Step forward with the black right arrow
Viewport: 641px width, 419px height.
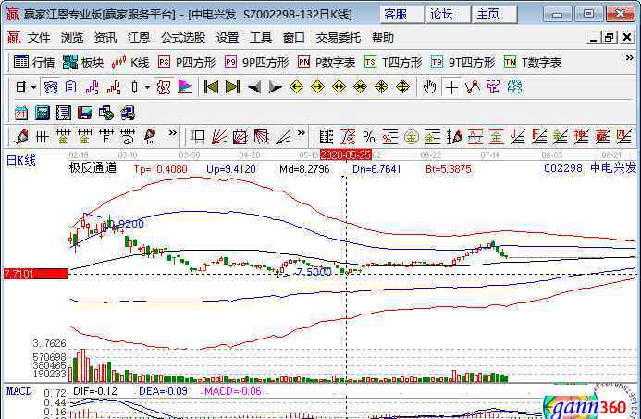(x=275, y=88)
